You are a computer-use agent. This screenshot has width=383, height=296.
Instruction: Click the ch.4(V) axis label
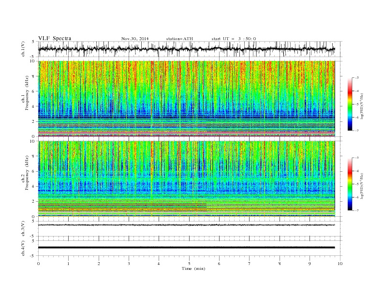coord(23,248)
